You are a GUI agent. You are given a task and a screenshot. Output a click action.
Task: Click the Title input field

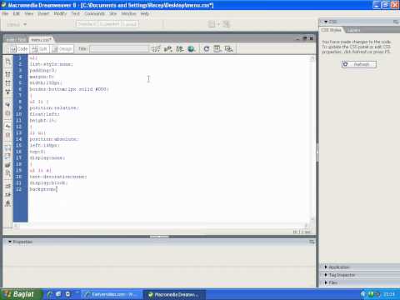[x=119, y=49]
